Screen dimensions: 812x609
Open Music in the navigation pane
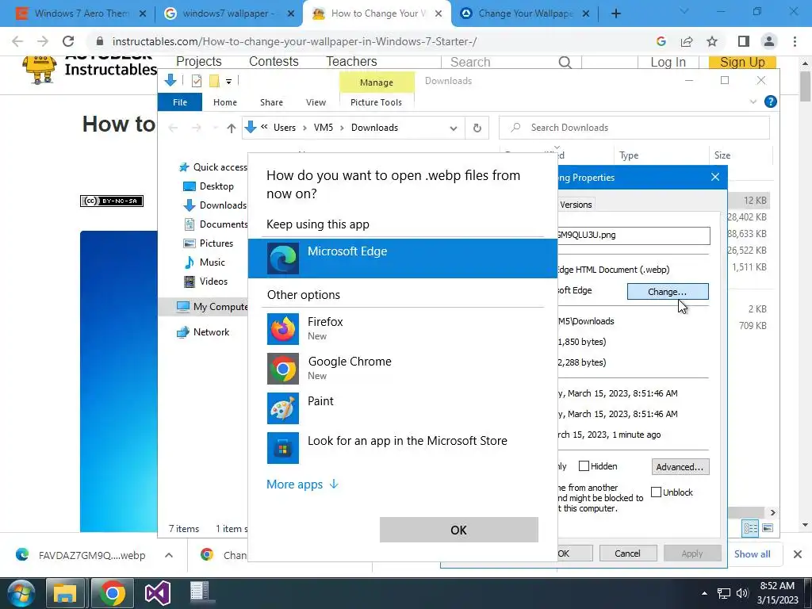tap(205, 262)
